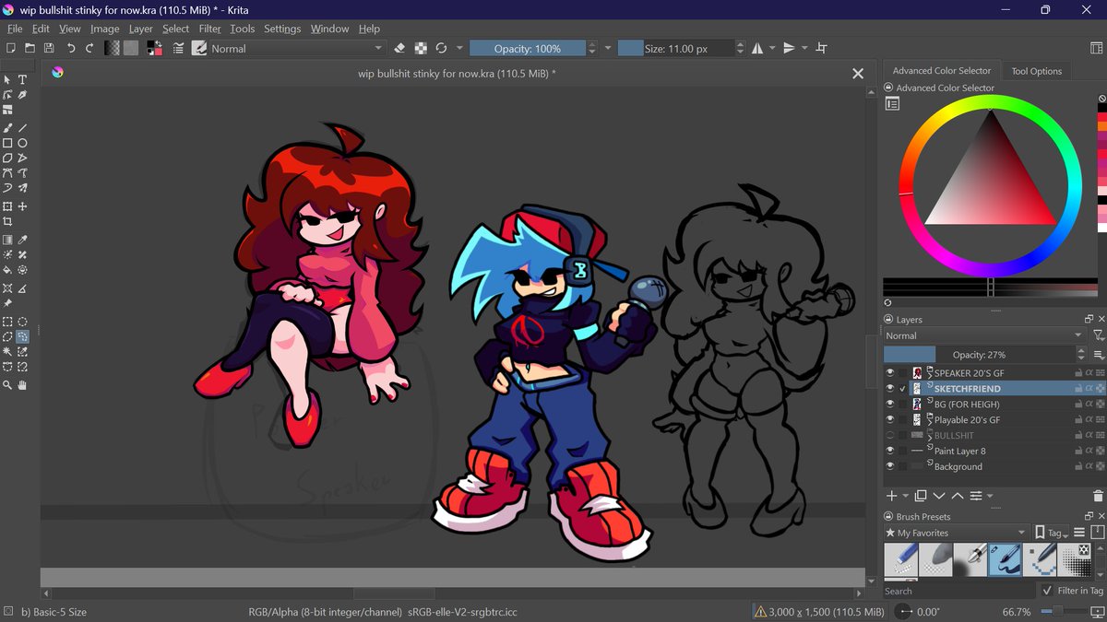The image size is (1107, 622).
Task: Expand the add layer type arrow
Action: (x=907, y=497)
